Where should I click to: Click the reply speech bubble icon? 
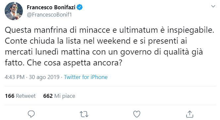(31, 114)
